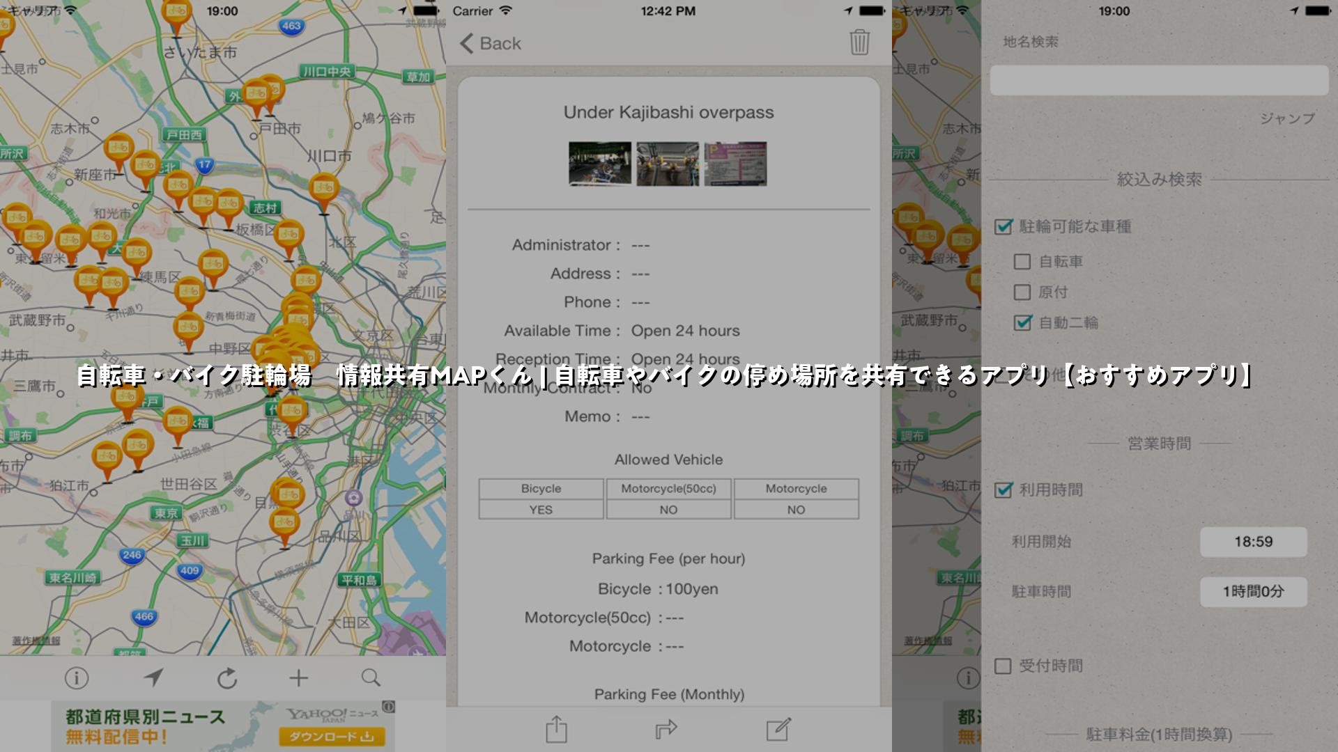Tap the 463 route marker on map

click(x=291, y=26)
